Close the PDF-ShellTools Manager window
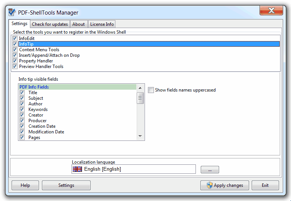 [272, 11]
